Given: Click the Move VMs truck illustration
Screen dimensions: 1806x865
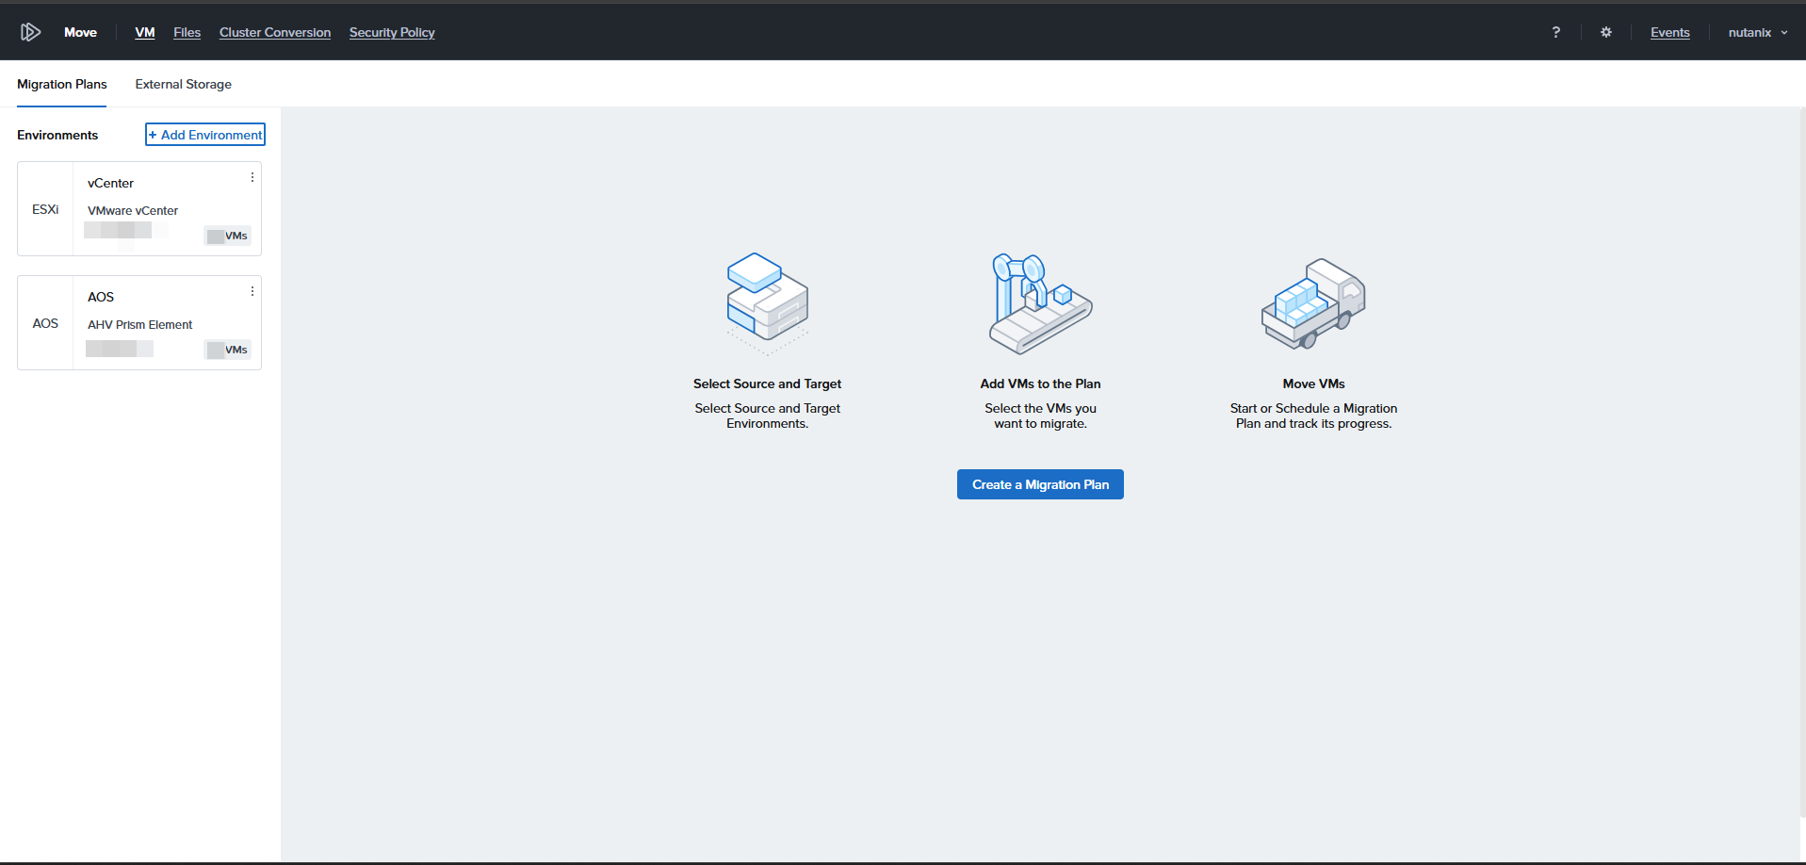Looking at the screenshot, I should pos(1313,303).
